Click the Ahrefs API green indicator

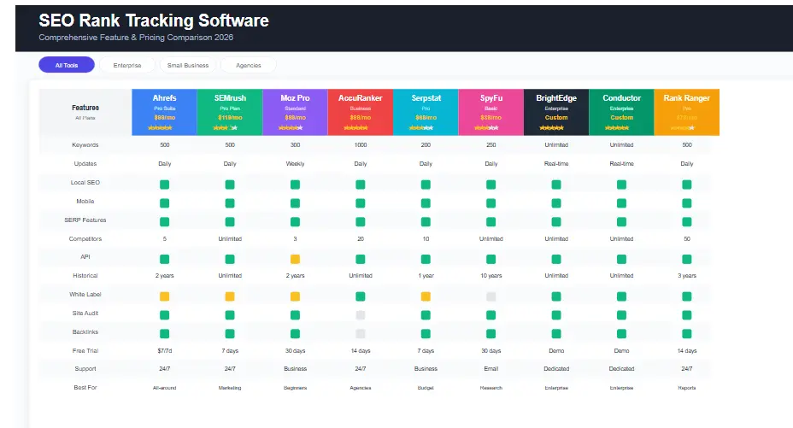coord(164,259)
